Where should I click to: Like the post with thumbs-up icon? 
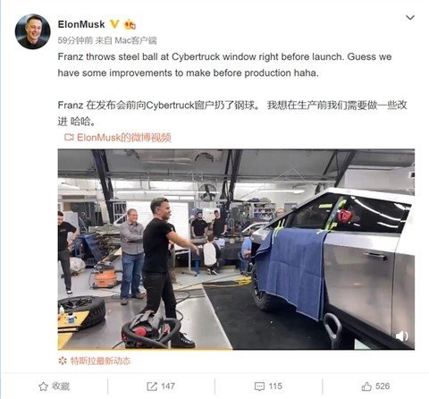(x=366, y=386)
